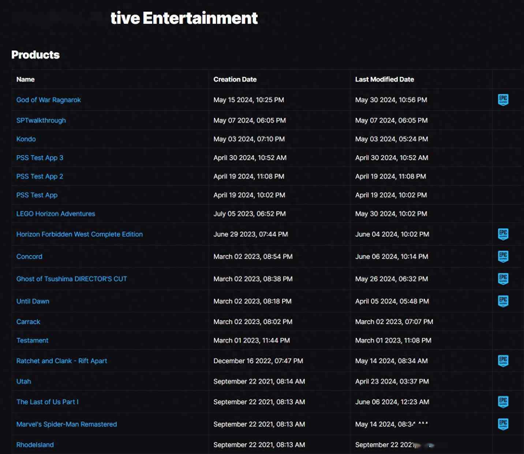Click Epic Games icon in Horizon Forbidden West row
The image size is (524, 454).
[503, 234]
